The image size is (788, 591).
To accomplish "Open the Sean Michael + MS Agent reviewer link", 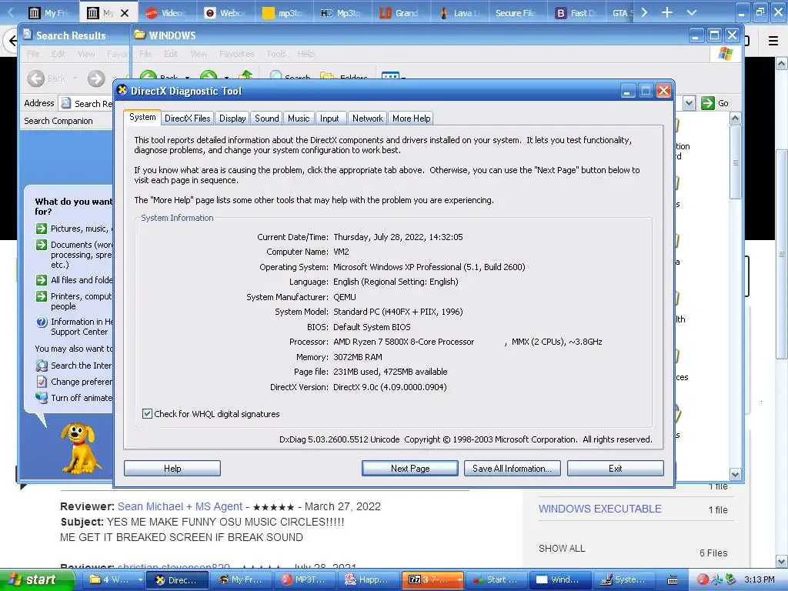I will 180,506.
